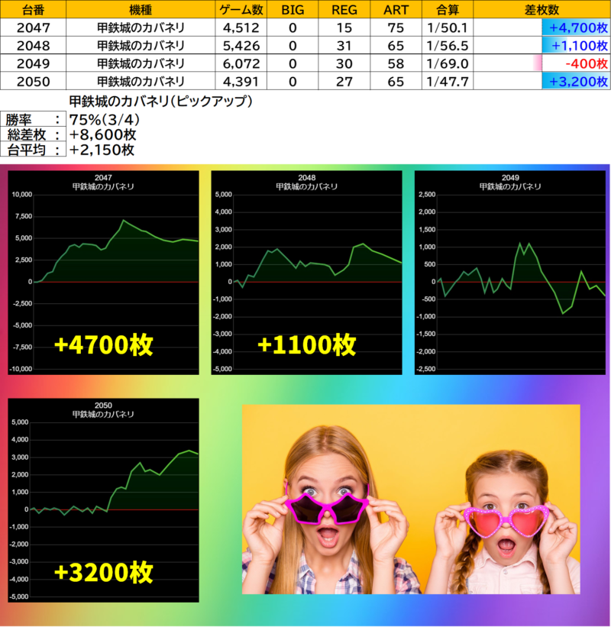Click the yellow +1100枚 overlay text
This screenshot has height=627, width=611.
point(307,344)
